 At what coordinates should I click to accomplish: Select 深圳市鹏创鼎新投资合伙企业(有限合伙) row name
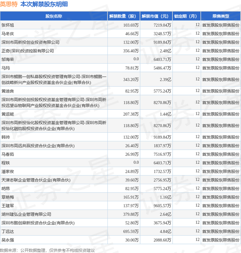(38, 223)
